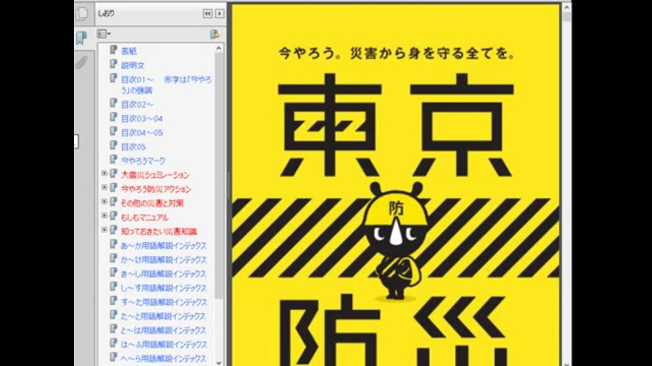Select the bookmarks panel icon
This screenshot has height=366, width=652.
[81, 38]
